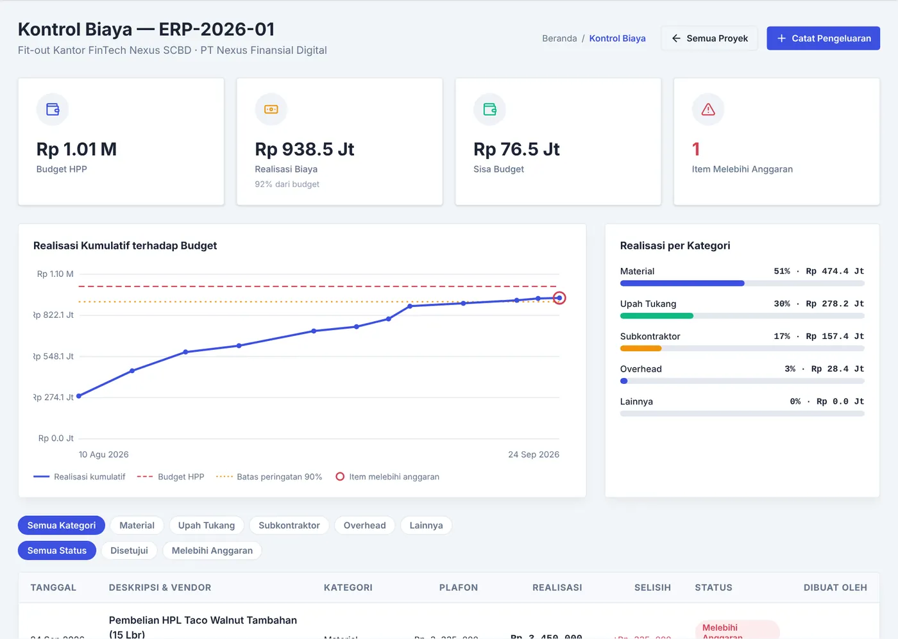The image size is (898, 639).
Task: Click the Upah Tukang progress bar
Action: (x=742, y=316)
